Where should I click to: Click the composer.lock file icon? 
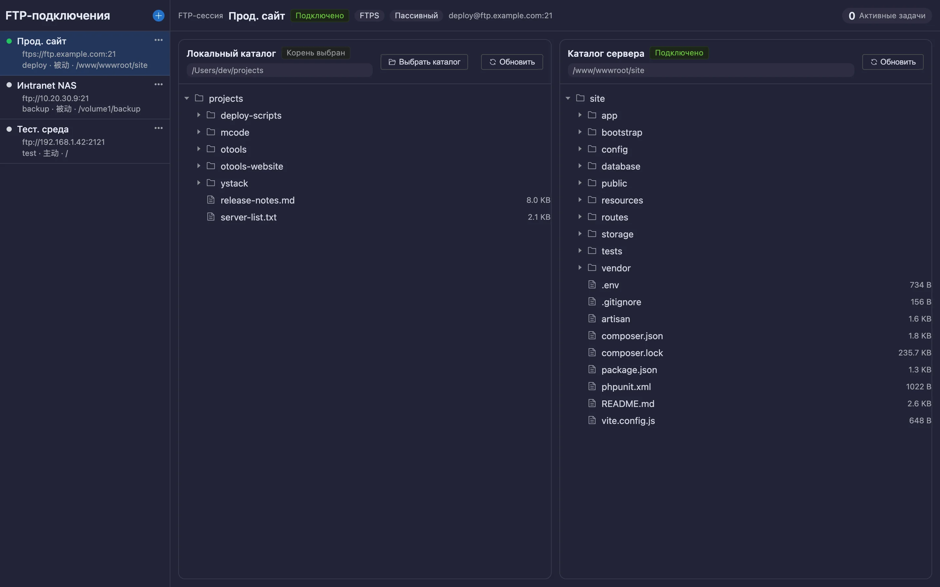coord(592,353)
